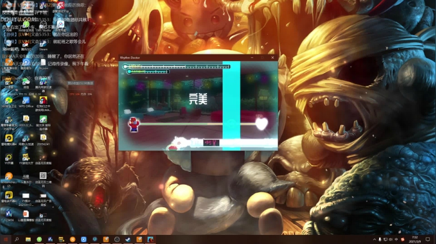The image size is (436, 244).
Task: Open the green 360 browser taskbar icon
Action: [x=39, y=239]
